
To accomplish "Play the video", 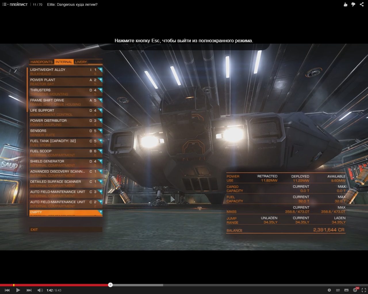I will click(x=18, y=290).
